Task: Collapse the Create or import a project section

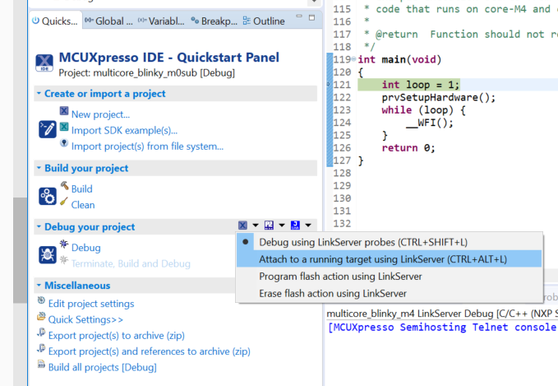Action: [x=39, y=93]
